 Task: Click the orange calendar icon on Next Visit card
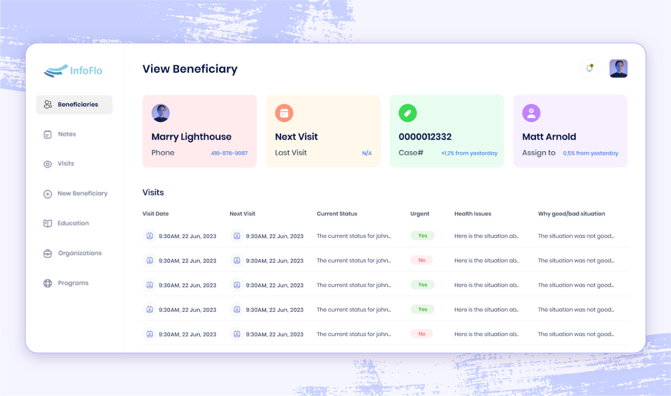284,114
